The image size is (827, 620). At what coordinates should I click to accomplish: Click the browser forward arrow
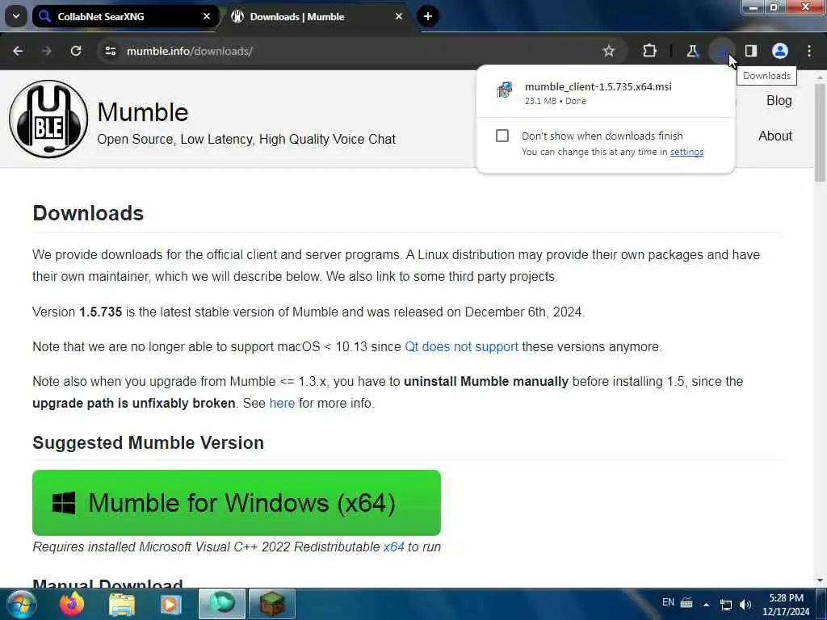46,51
